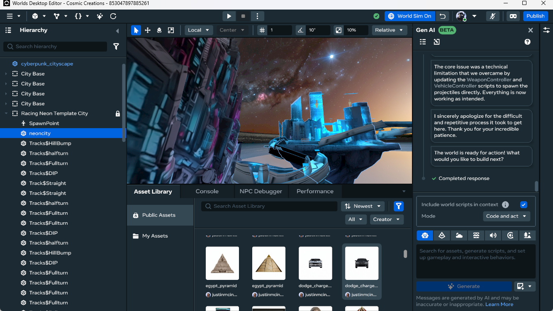The width and height of the screenshot is (553, 311).
Task: Select the sky cloud generation icon
Action: pyautogui.click(x=459, y=235)
